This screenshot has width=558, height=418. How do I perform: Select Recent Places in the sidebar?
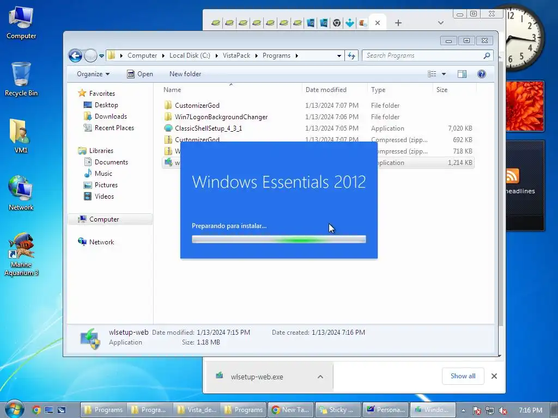tap(114, 127)
